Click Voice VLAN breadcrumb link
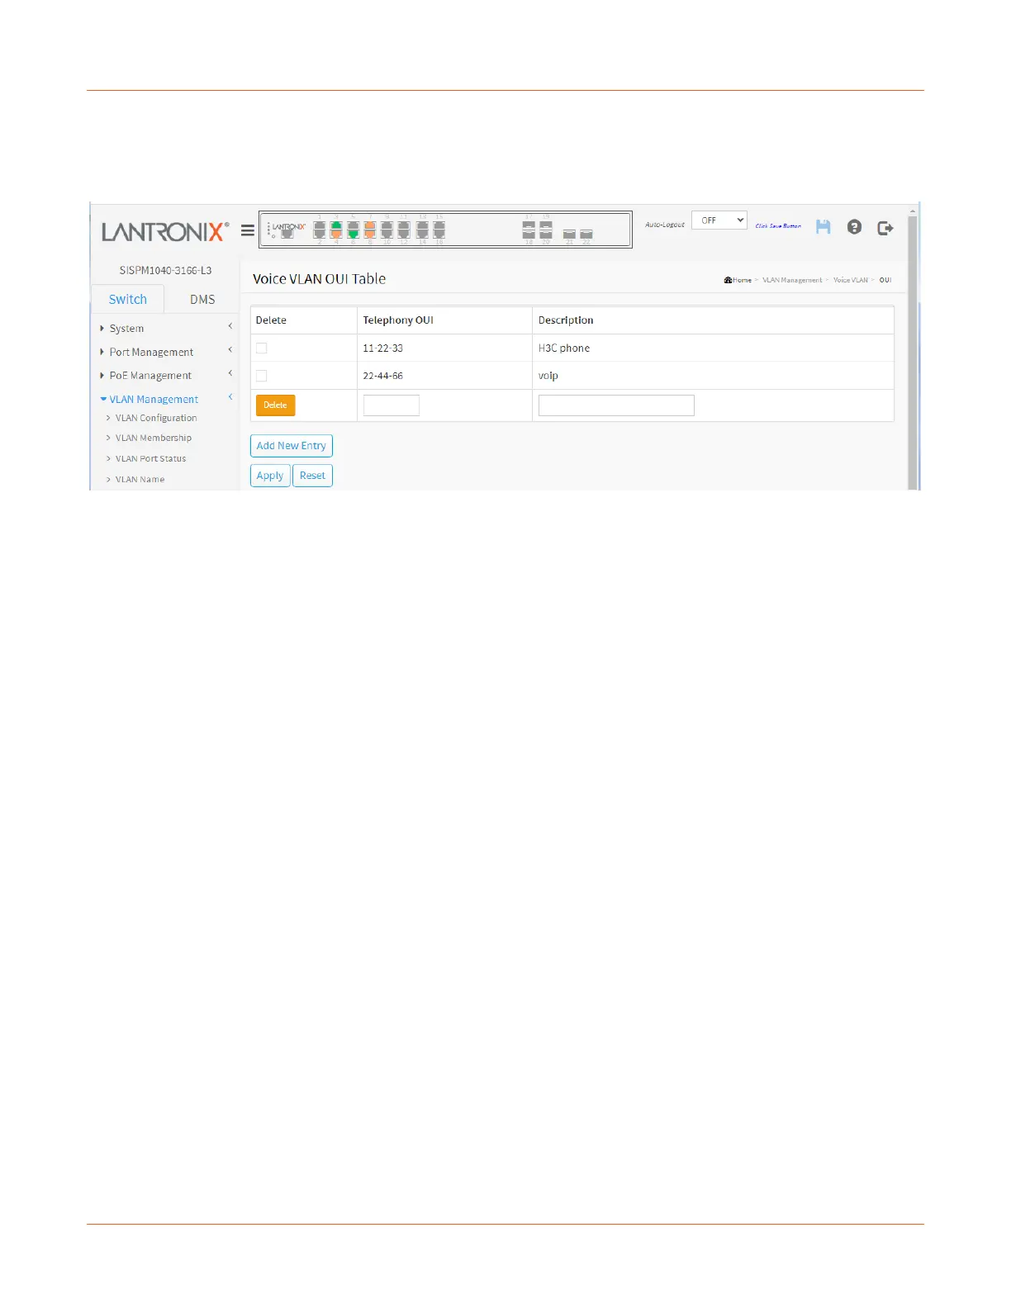Viewport: 1011px width, 1308px height. 851,280
